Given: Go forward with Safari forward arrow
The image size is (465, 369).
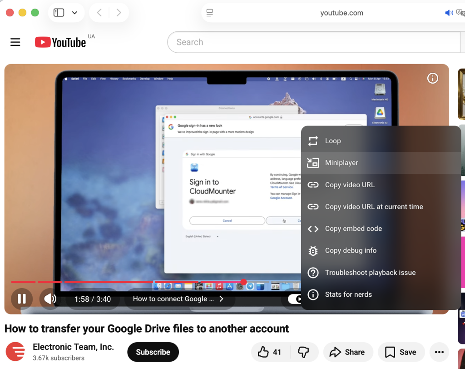Looking at the screenshot, I should pos(119,12).
